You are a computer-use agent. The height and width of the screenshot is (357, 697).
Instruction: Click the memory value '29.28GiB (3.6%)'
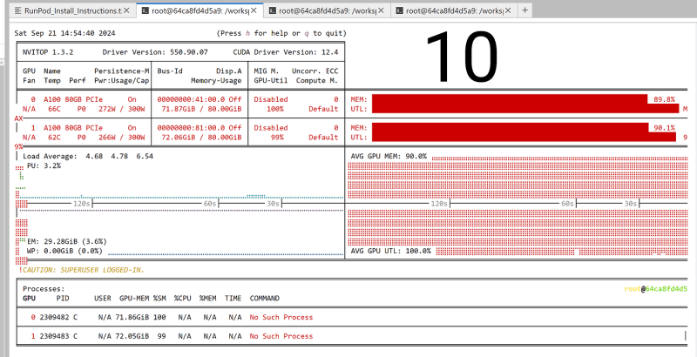(x=76, y=241)
